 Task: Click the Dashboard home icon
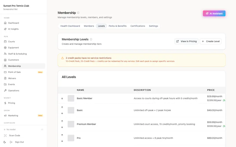click(5, 23)
